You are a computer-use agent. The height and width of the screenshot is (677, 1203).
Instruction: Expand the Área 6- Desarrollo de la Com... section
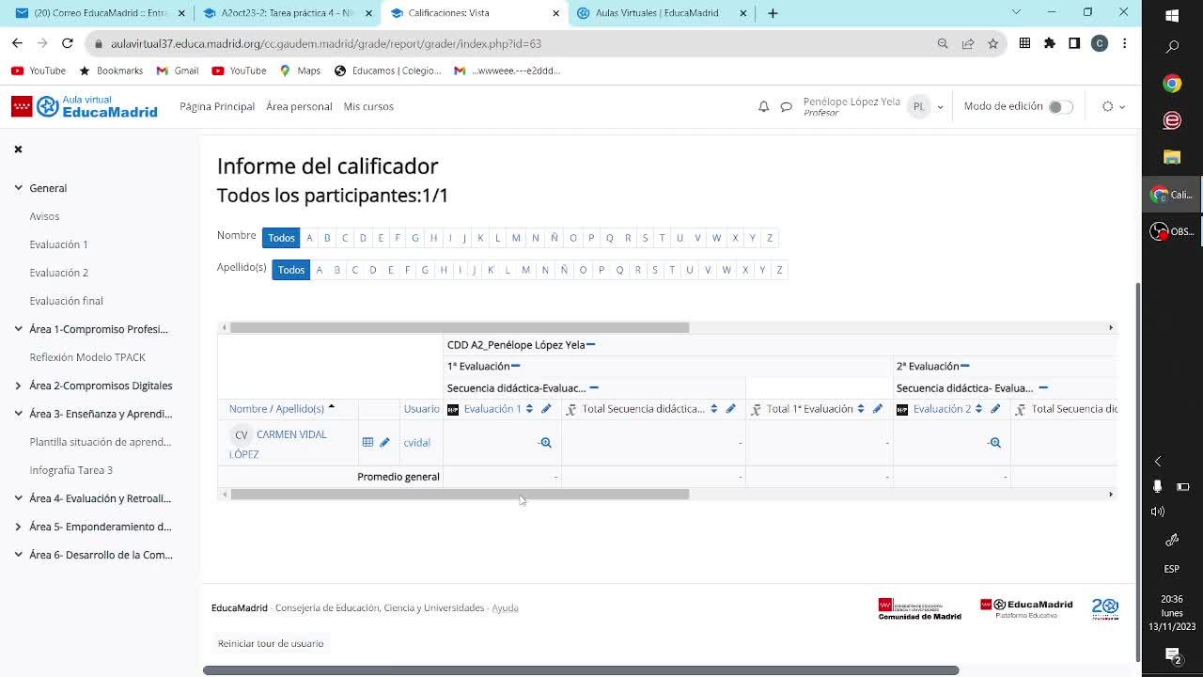pos(18,555)
